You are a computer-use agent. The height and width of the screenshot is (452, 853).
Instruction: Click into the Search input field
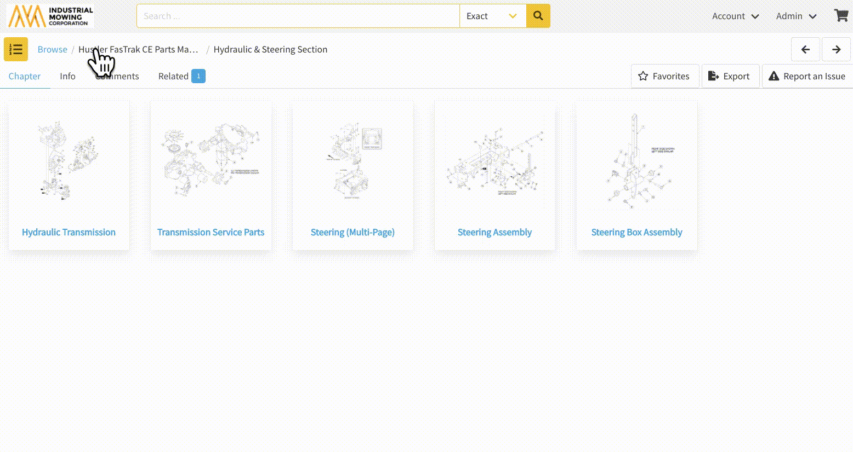point(298,16)
